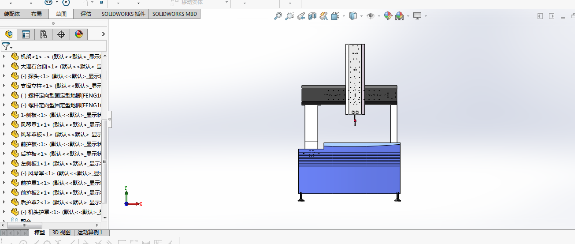This screenshot has height=244, width=575.
Task: Open View Settings dropdown arrow
Action: (x=426, y=16)
